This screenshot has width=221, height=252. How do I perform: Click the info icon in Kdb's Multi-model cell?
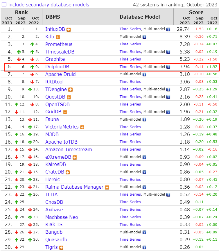click(x=144, y=37)
